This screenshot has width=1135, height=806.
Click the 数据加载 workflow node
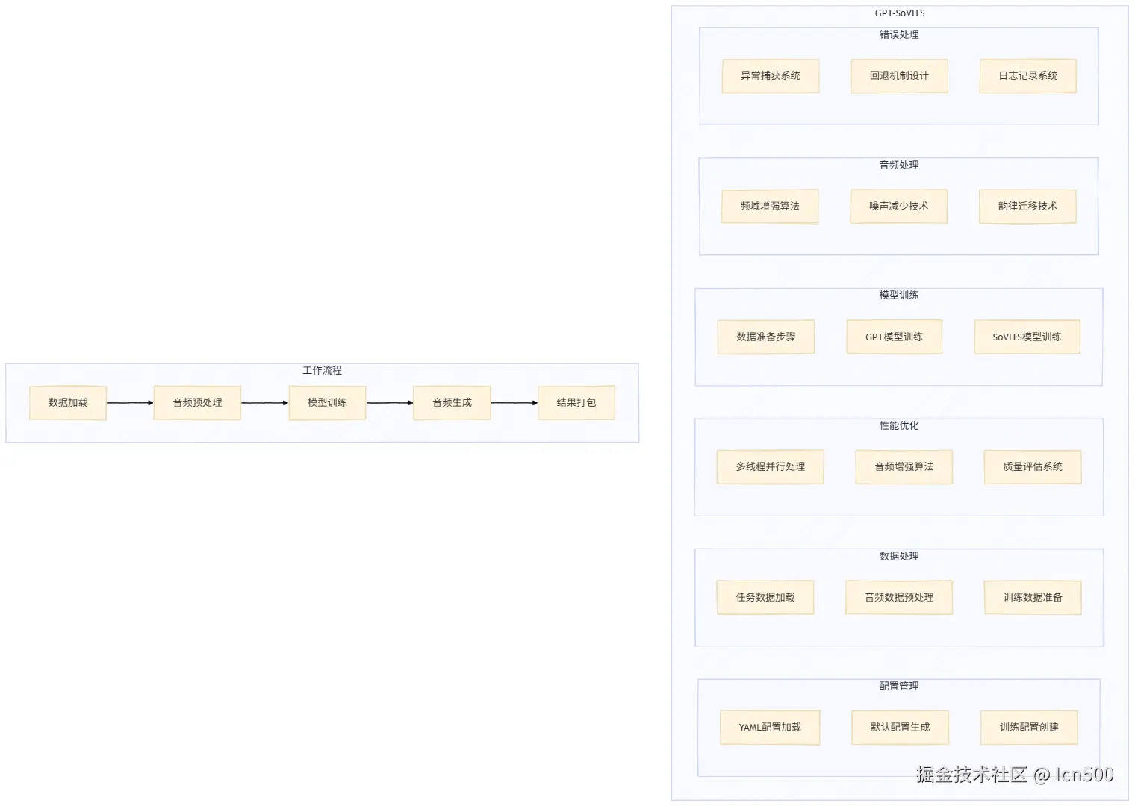pos(68,403)
